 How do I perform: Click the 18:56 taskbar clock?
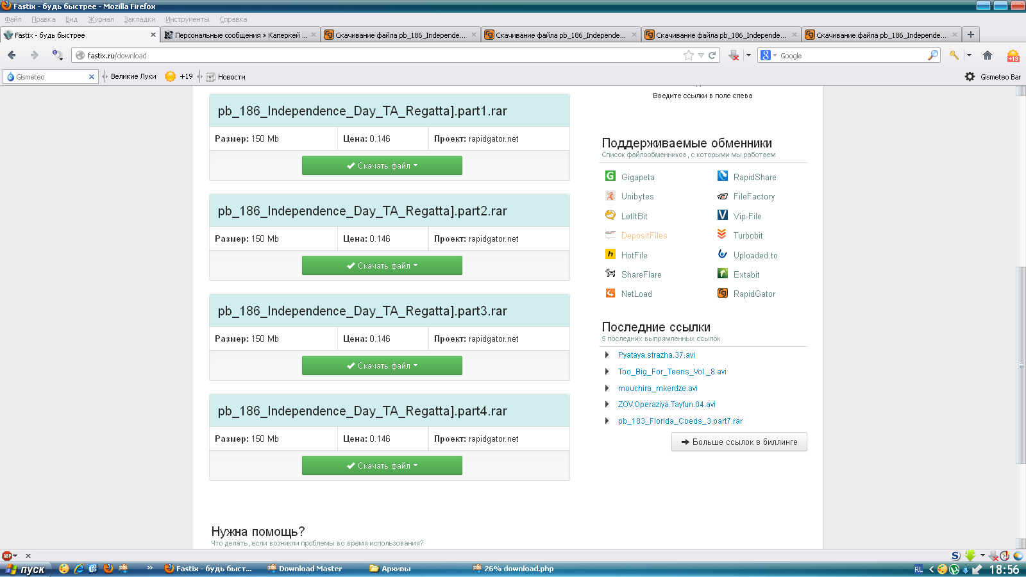pos(1004,569)
